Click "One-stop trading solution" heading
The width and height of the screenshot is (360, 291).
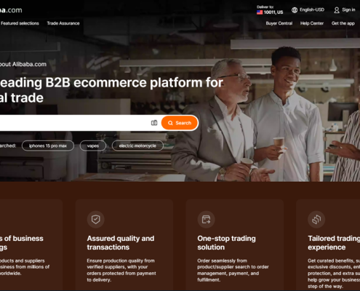tap(226, 243)
